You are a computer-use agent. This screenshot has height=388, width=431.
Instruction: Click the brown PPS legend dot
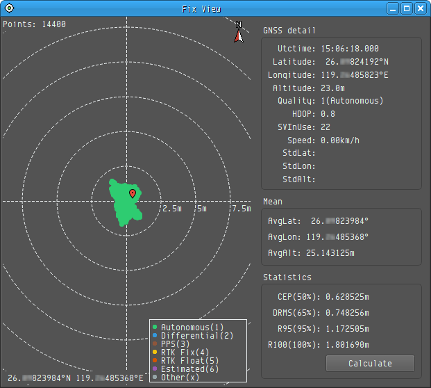point(155,343)
